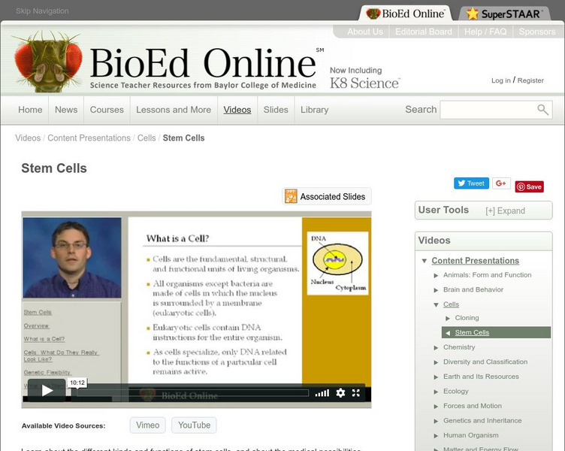Open the Library menu item

click(x=315, y=110)
